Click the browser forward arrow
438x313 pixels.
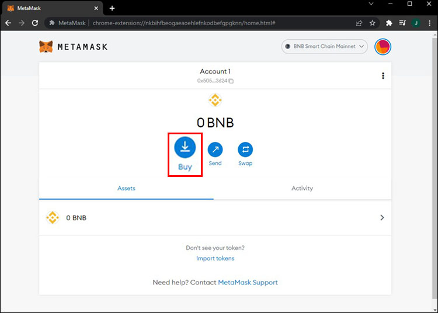pos(22,23)
